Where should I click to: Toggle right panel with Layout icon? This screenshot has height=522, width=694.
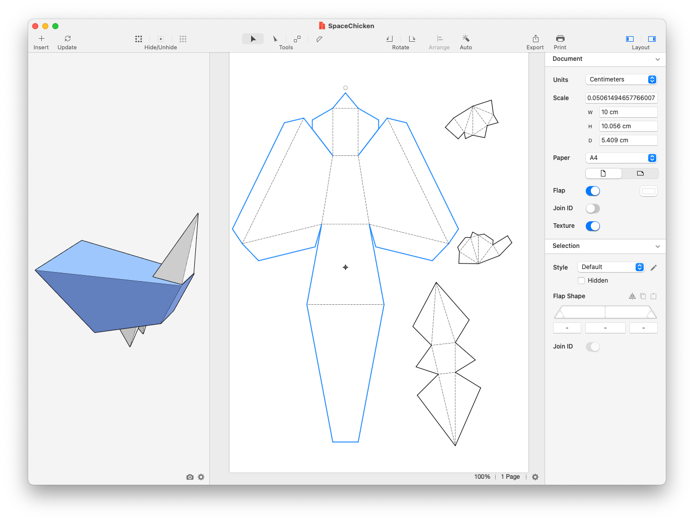[x=652, y=39]
